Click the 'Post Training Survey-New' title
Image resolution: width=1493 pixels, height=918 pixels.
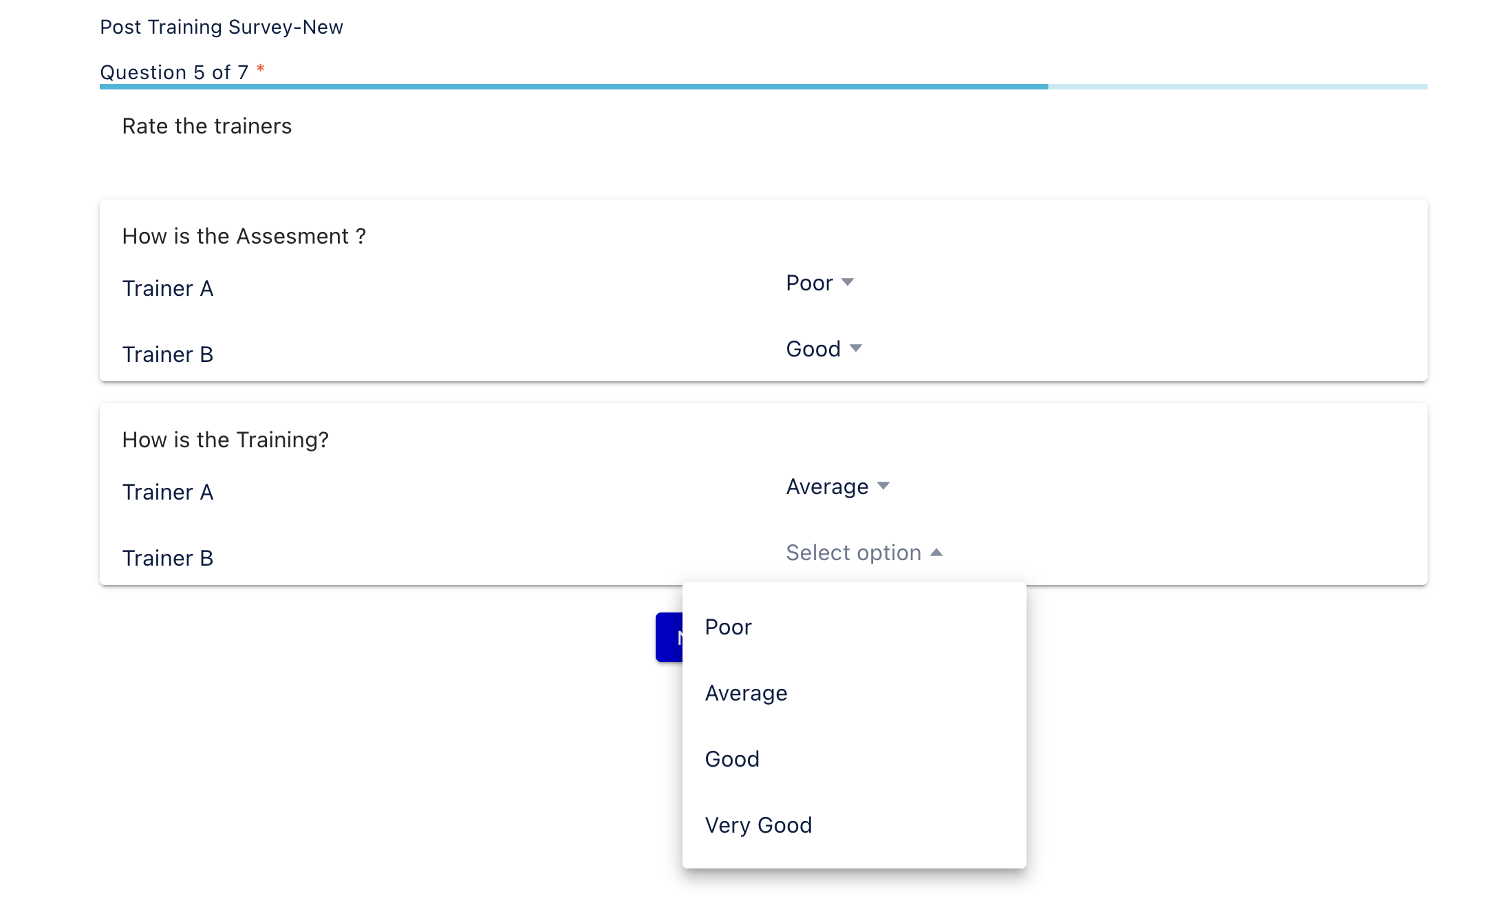(x=222, y=27)
